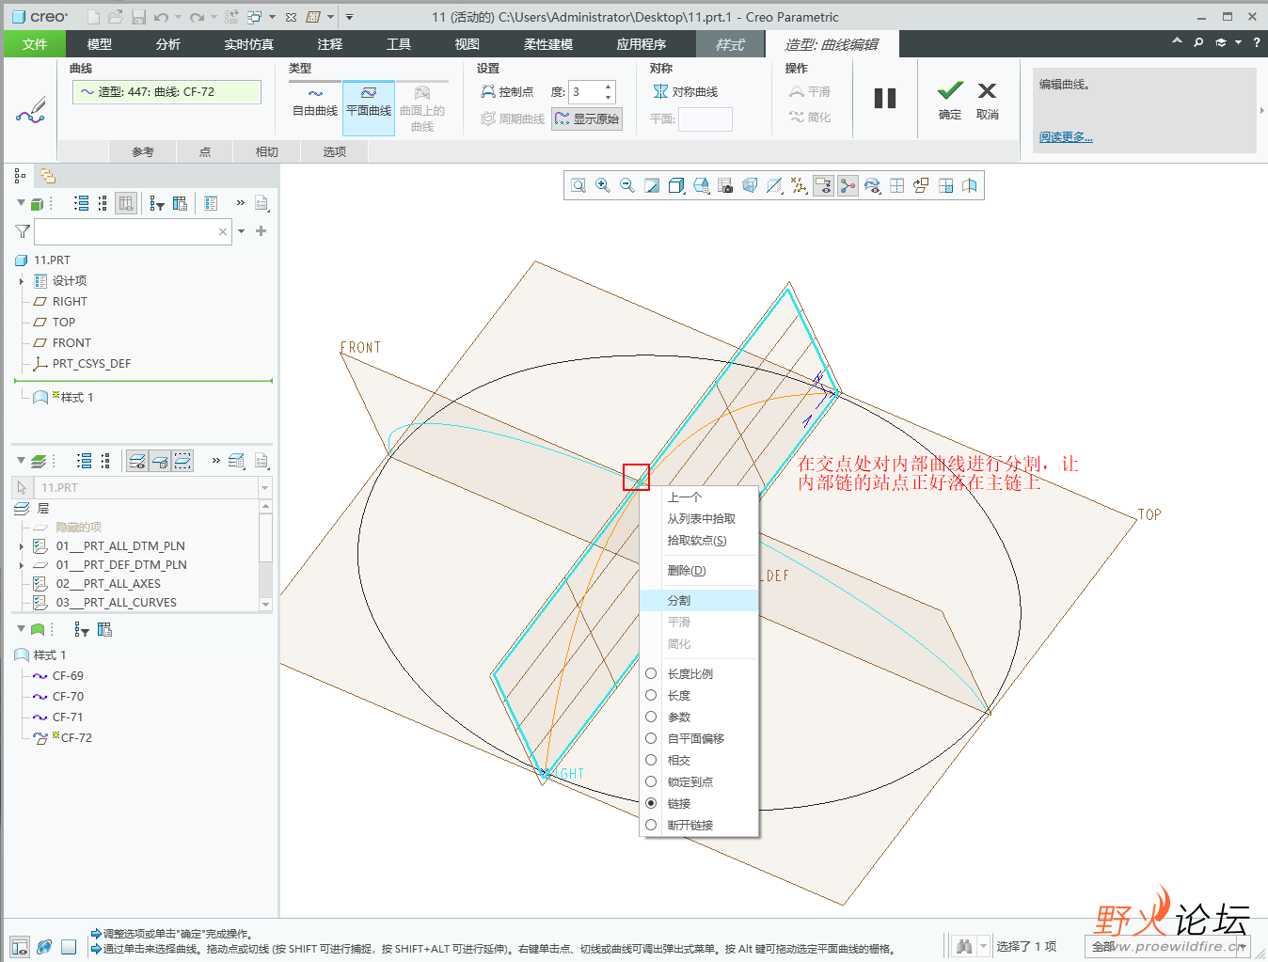Viewport: 1268px width, 962px height.
Task: Click the Zoom In magnifier icon
Action: 603,186
